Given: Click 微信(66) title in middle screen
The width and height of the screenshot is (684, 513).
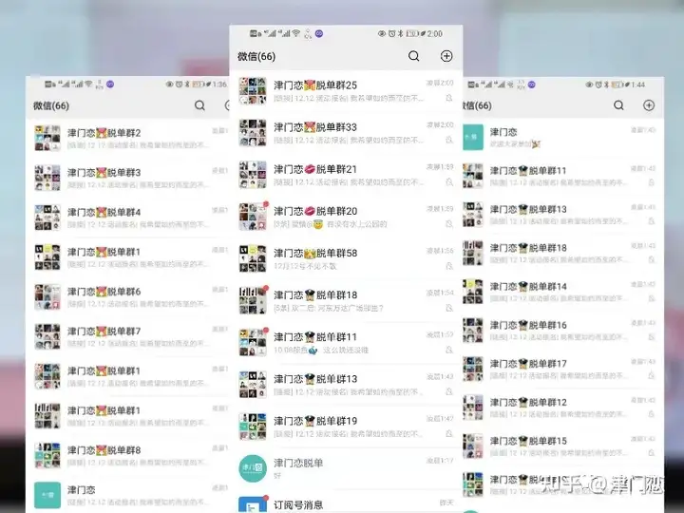Looking at the screenshot, I should coord(256,56).
